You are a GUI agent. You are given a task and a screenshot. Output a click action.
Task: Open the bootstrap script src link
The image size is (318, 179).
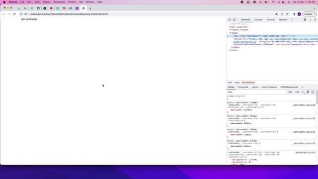click(x=283, y=39)
